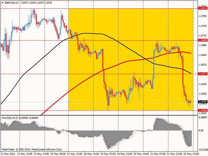Click the MACD(5,34,5) indicator label

pos(10,118)
